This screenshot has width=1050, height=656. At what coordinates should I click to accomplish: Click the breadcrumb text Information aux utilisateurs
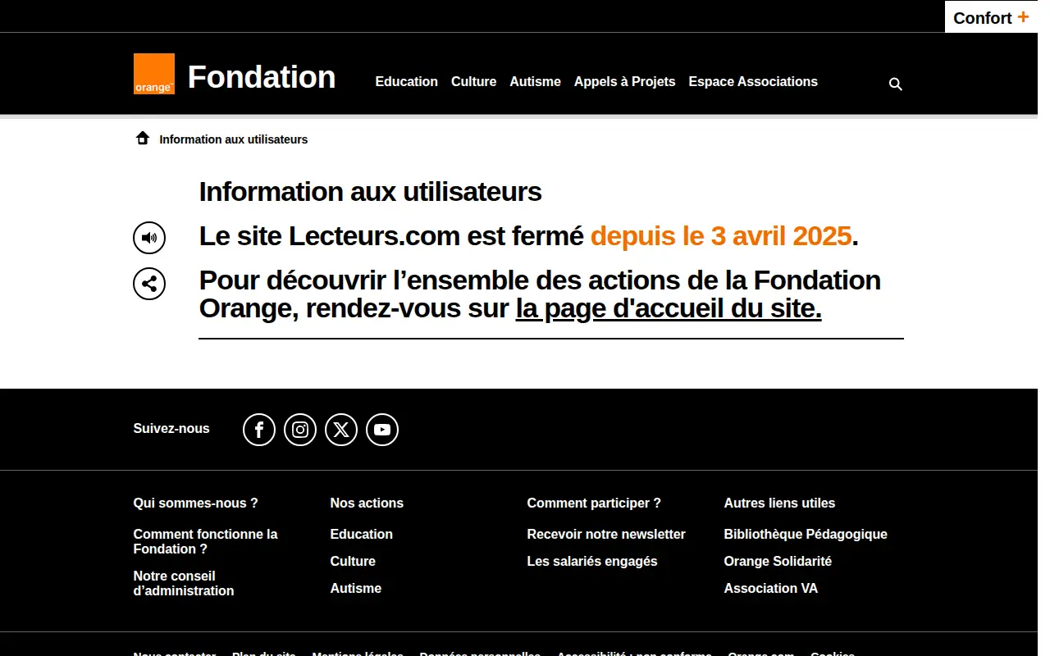234,139
